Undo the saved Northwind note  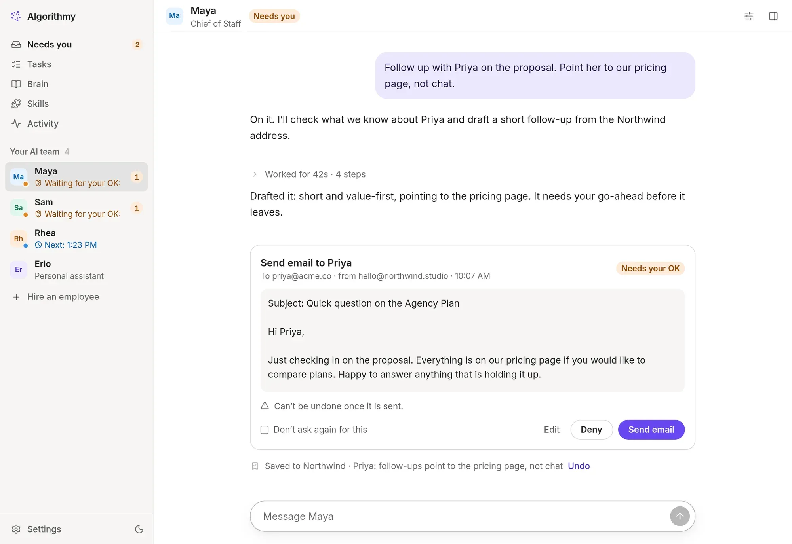tap(579, 466)
